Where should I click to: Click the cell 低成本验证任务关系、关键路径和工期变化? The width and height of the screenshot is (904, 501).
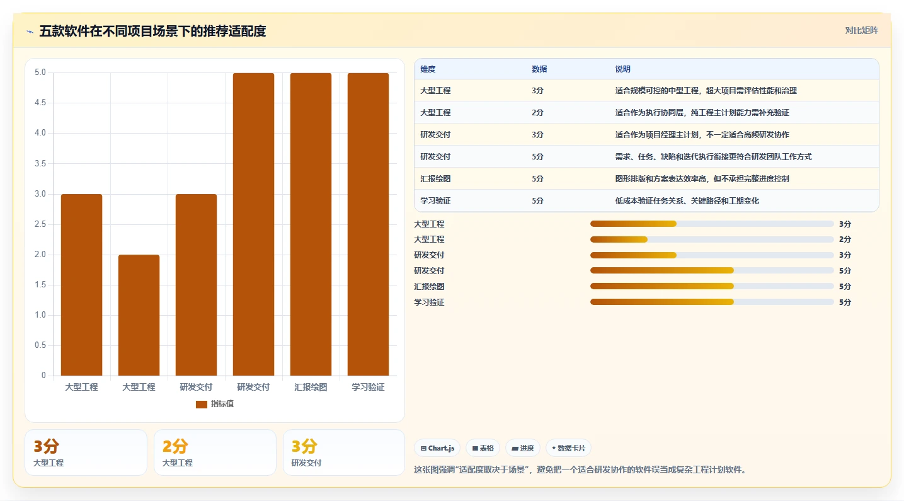(x=687, y=201)
